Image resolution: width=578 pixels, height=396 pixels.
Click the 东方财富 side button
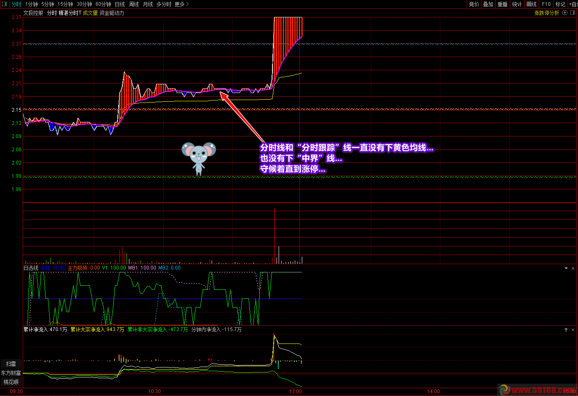tap(11, 373)
